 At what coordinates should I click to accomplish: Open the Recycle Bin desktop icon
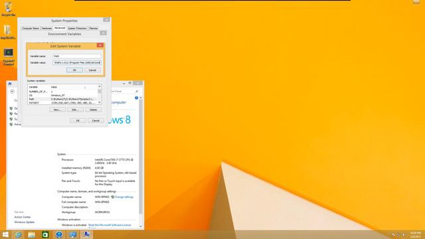pos(8,9)
